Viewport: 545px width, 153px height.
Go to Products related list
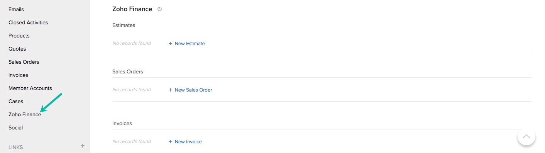point(19,36)
